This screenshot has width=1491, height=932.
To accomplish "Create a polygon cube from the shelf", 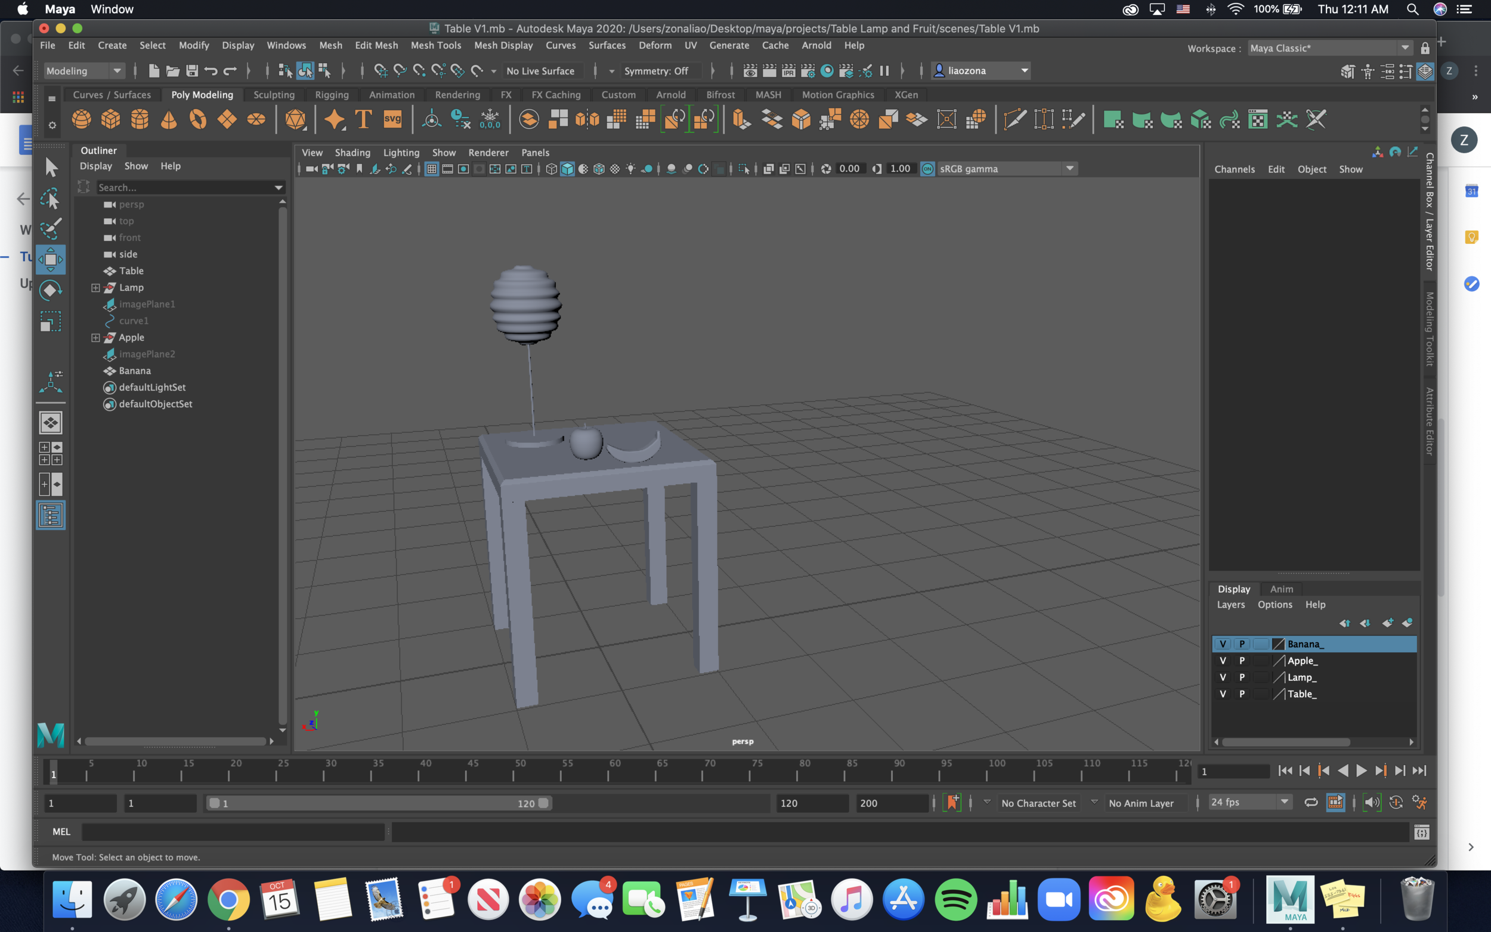I will point(111,119).
